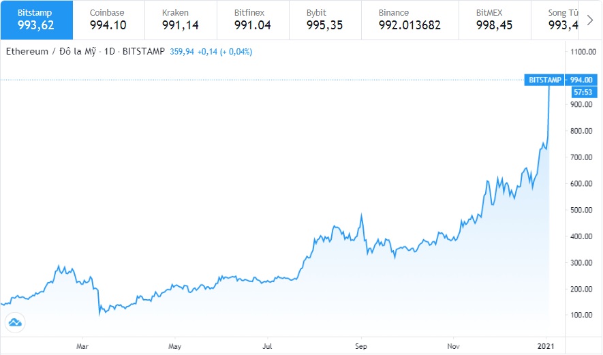Select the BitMEX exchange tab
Viewport: 603px width, 355px height.
[495, 20]
